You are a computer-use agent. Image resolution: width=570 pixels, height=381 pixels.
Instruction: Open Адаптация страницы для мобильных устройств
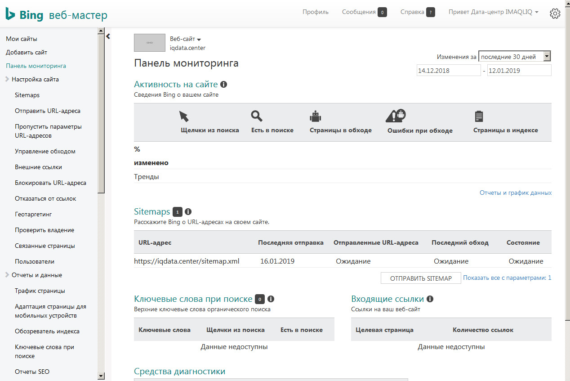[x=50, y=311]
